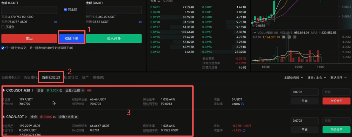Toggle the volume indicator eye icon
This screenshot has width=352, height=137.
click(284, 37)
